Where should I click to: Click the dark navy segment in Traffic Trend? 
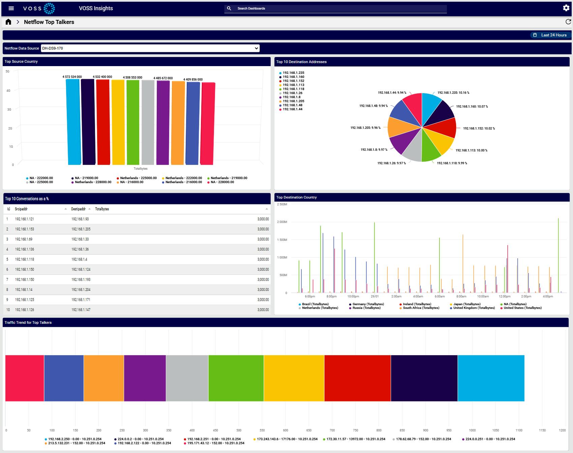pos(424,378)
